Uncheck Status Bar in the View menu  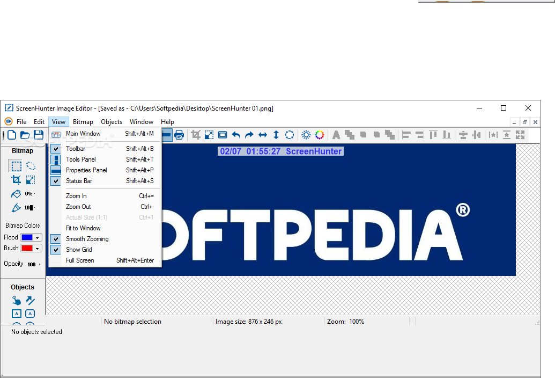[105, 180]
